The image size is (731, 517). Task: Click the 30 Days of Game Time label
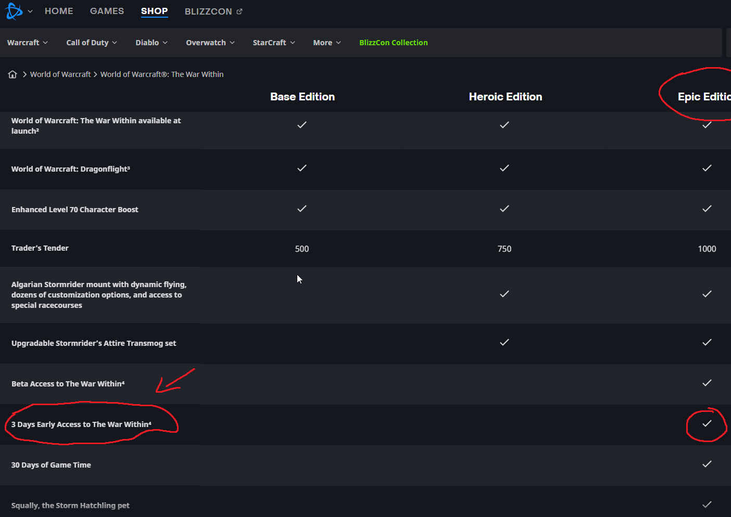point(51,465)
